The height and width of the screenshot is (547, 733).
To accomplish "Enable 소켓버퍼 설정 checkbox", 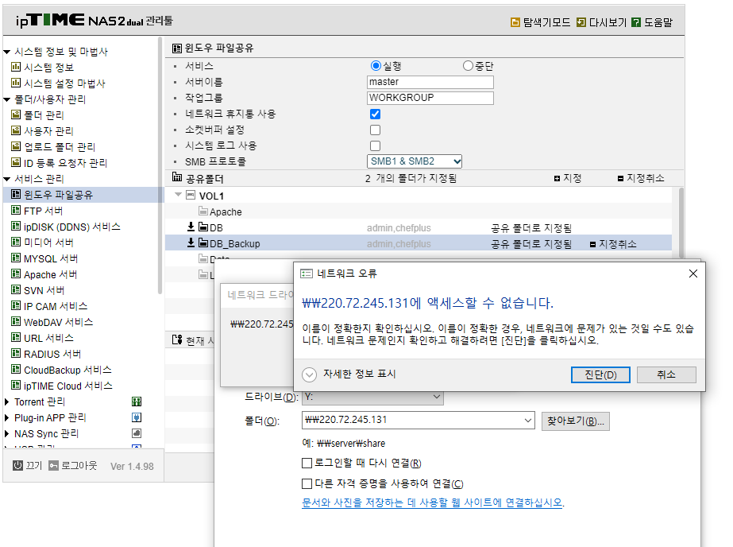I will 375,130.
